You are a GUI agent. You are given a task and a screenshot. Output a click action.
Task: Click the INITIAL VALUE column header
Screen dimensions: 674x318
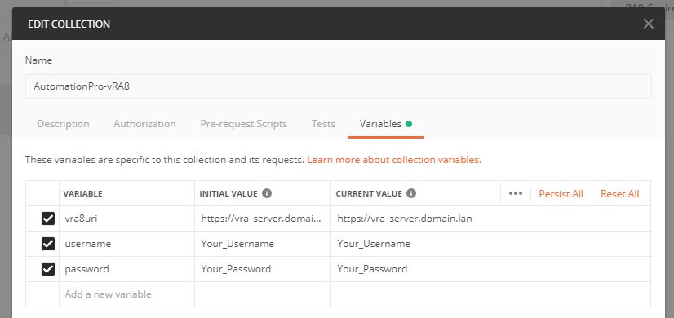(x=228, y=194)
